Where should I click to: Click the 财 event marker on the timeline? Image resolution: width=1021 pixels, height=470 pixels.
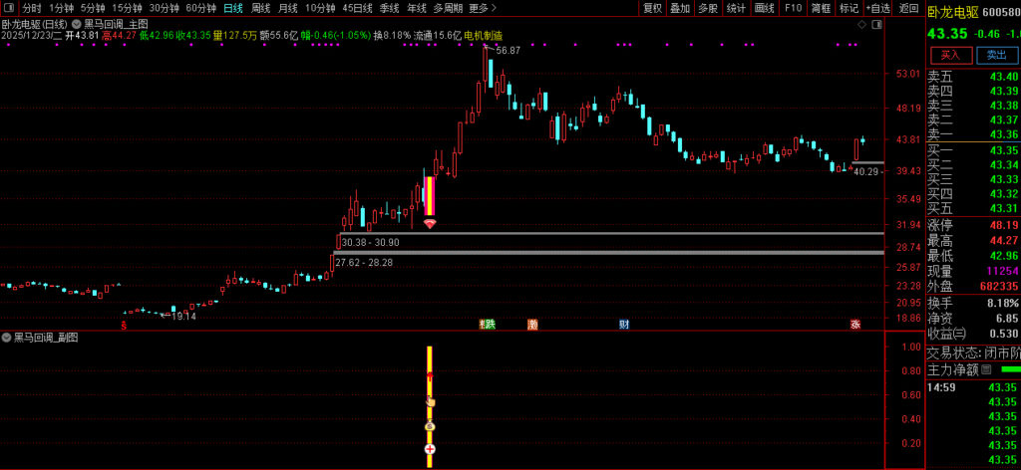tap(624, 325)
